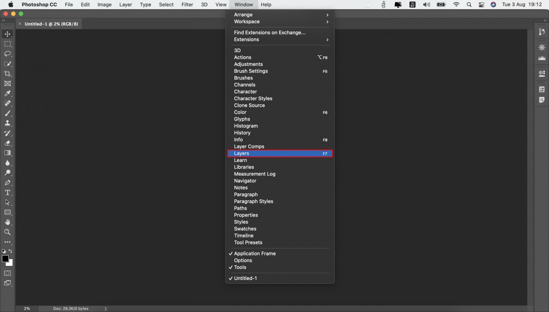Viewport: 549px width, 312px height.
Task: Select the Hand tool
Action: point(7,222)
